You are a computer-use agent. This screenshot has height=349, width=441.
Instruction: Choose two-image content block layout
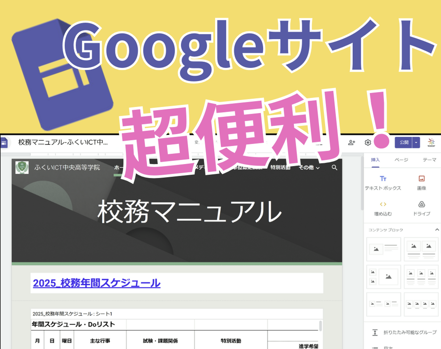click(x=421, y=249)
